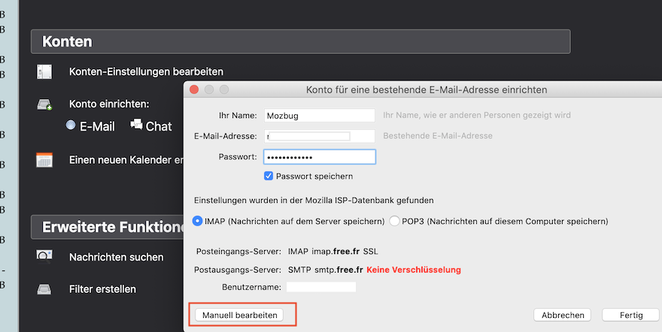Select the POP3 radio button

(x=395, y=221)
